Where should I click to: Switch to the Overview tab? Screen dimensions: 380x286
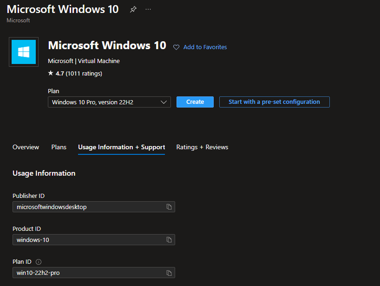tap(26, 147)
